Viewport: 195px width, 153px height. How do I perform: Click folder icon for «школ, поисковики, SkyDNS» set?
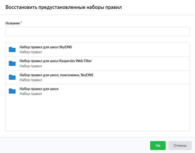coord(12,77)
